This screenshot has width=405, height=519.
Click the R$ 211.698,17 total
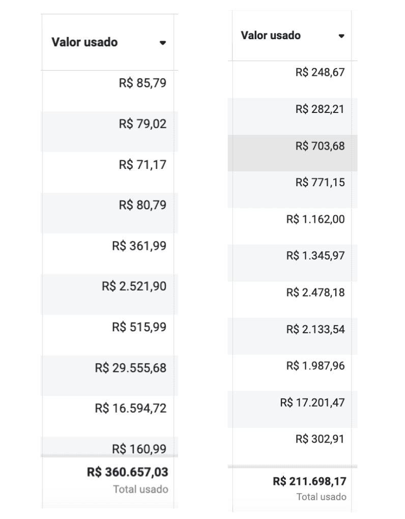tap(309, 481)
